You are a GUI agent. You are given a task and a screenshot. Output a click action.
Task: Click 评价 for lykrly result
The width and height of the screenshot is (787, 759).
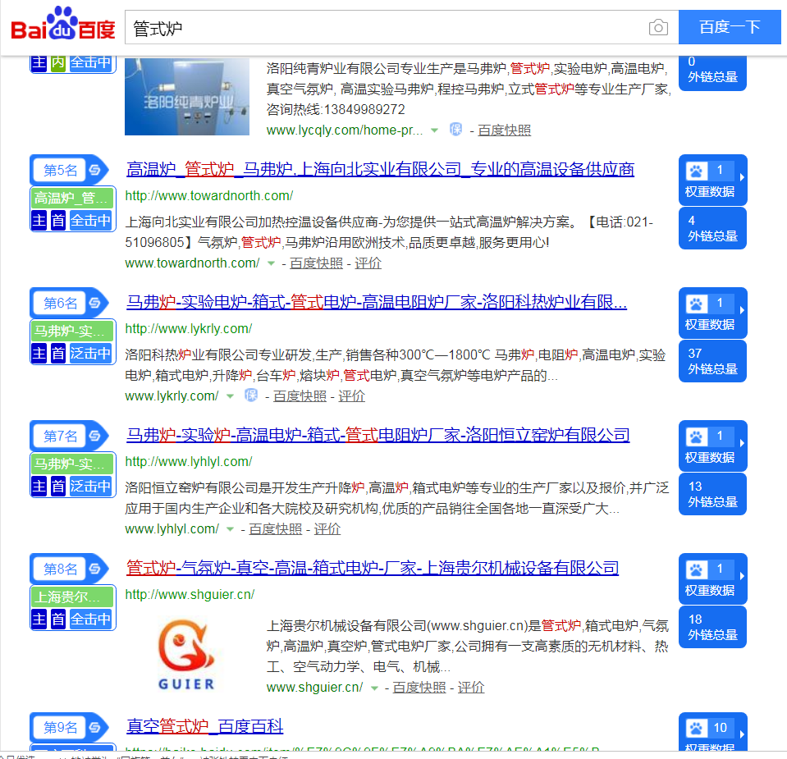[x=351, y=396]
